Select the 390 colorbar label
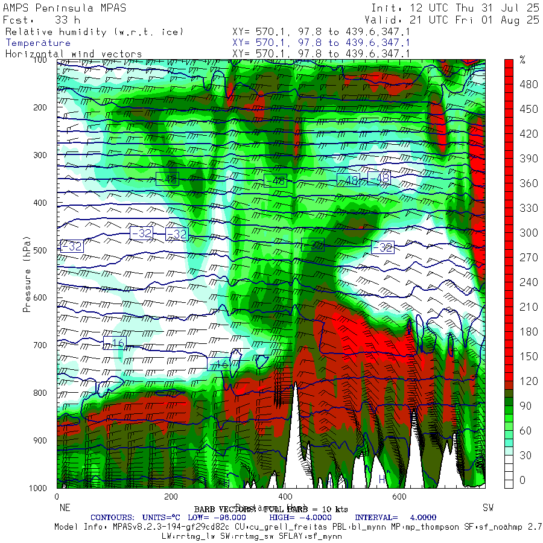This screenshot has width=543, height=543. pyautogui.click(x=529, y=159)
